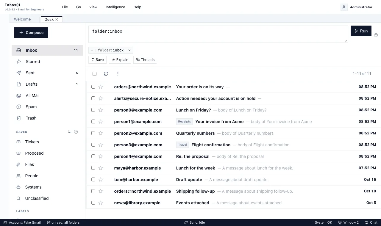381x226 pixels.
Task: Star the Lunch on Friday email
Action: [101, 110]
